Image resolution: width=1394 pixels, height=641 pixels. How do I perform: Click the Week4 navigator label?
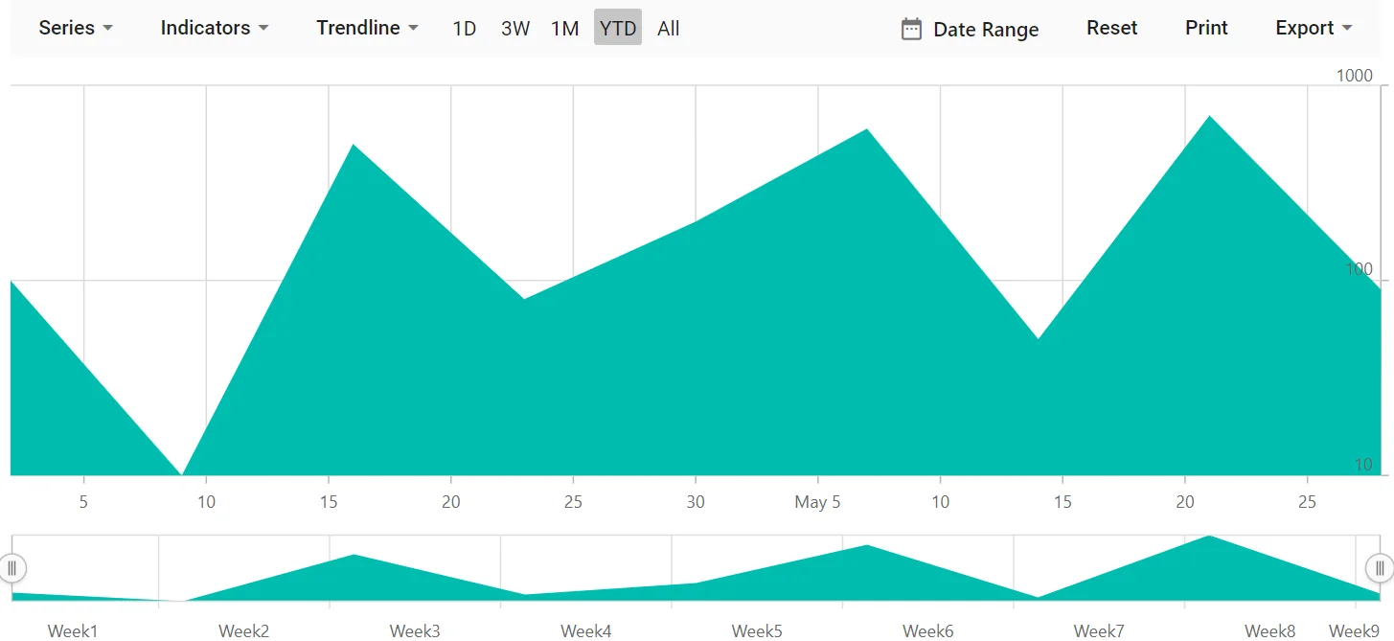point(586,630)
